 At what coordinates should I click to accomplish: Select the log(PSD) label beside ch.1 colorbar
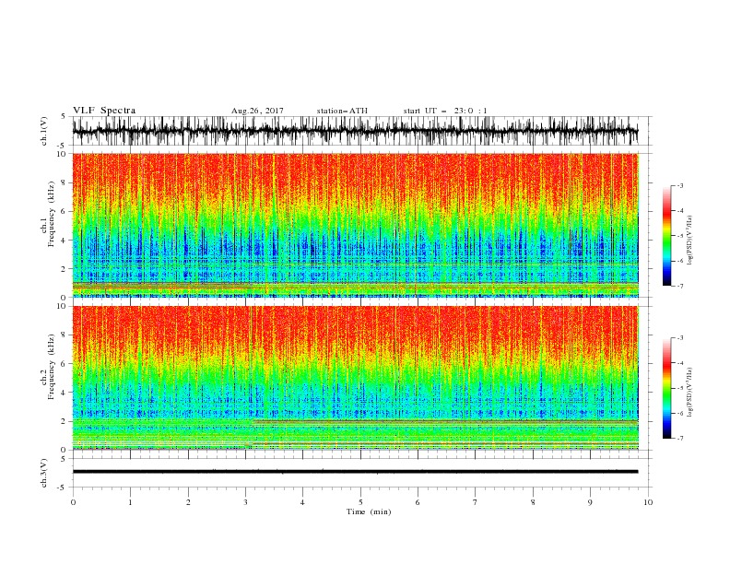coord(690,241)
